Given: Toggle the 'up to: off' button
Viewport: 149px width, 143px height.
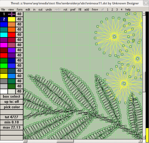Looking at the screenshot, I should [x=12, y=102].
